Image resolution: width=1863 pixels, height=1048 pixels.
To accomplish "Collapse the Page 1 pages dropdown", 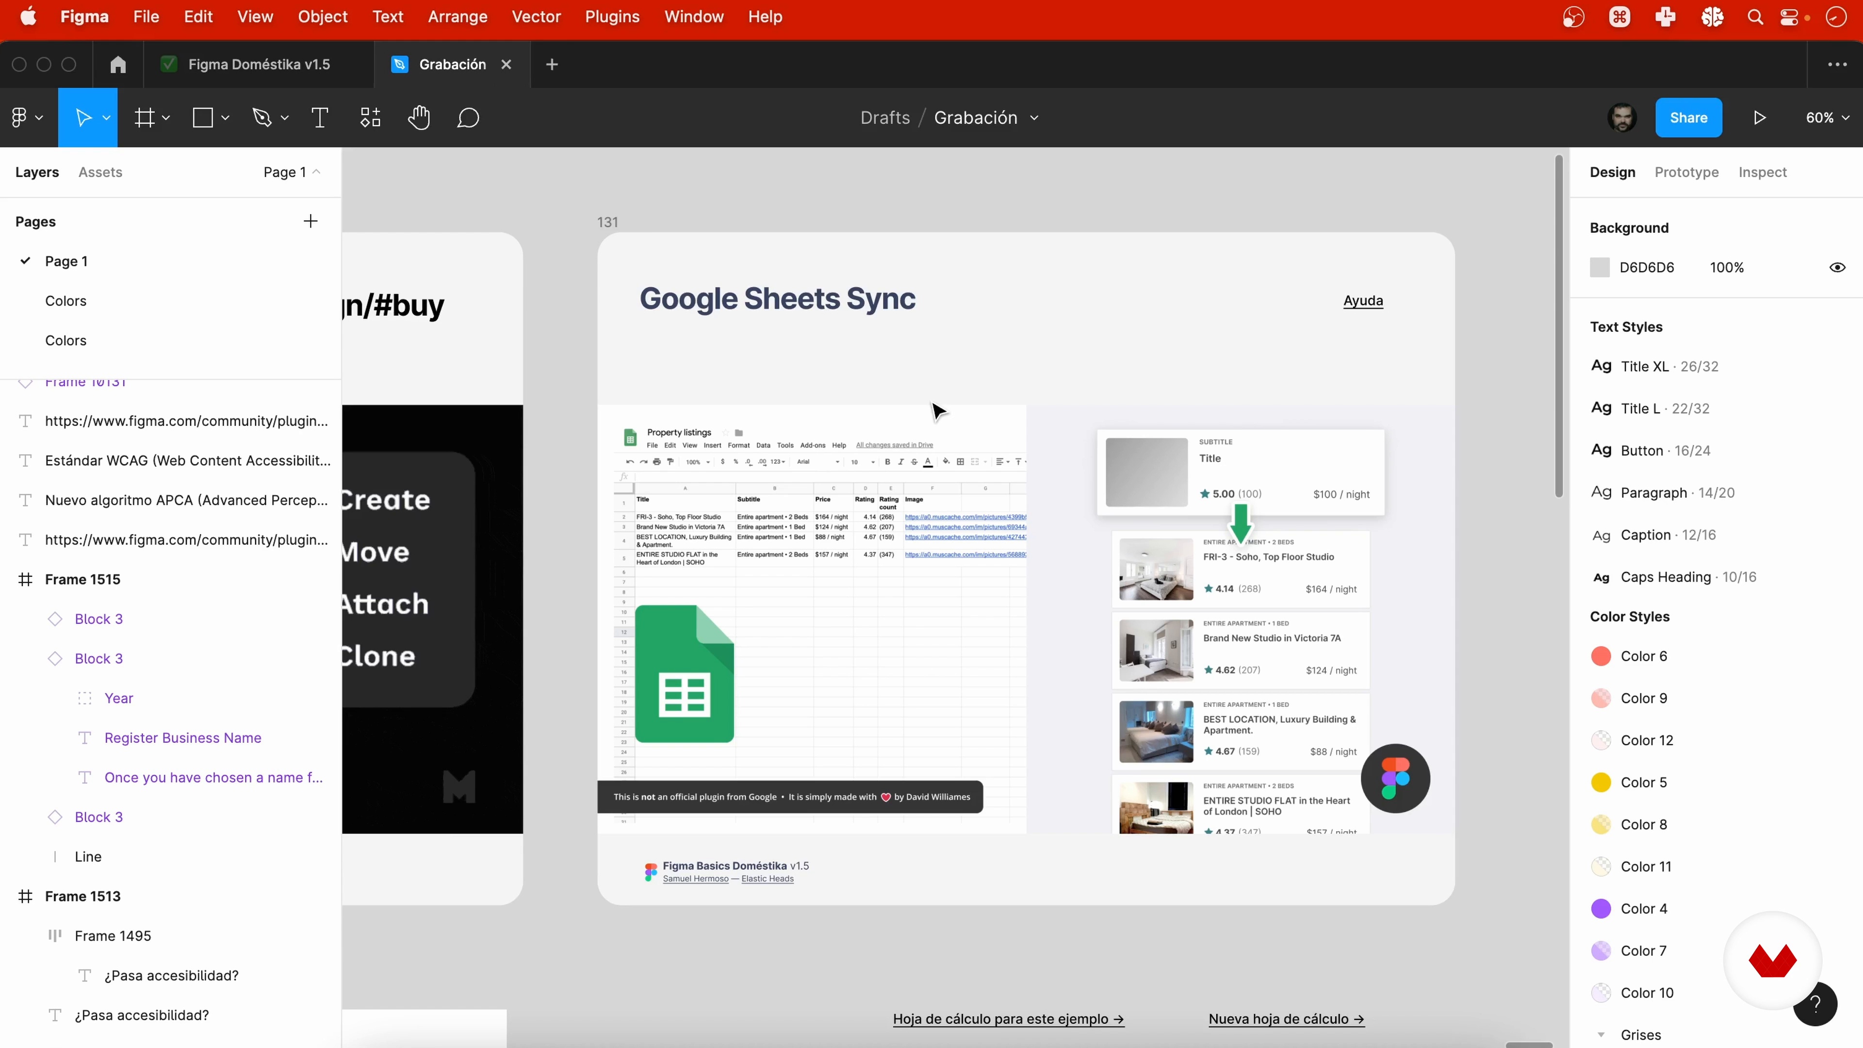I will click(x=292, y=172).
